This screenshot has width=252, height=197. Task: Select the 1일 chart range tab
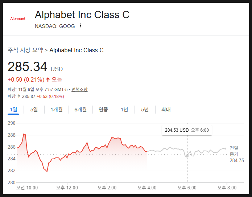(13, 110)
